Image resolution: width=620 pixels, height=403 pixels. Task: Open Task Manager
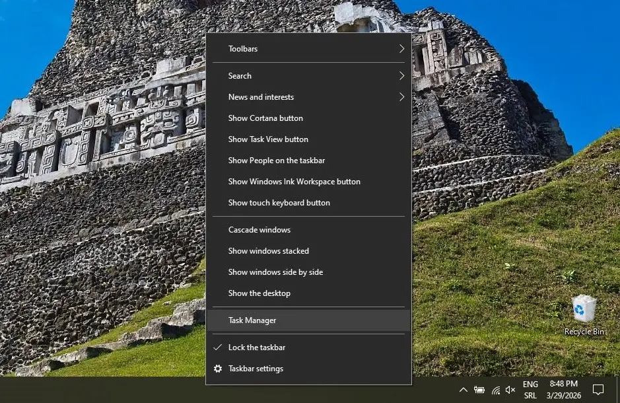tap(252, 320)
